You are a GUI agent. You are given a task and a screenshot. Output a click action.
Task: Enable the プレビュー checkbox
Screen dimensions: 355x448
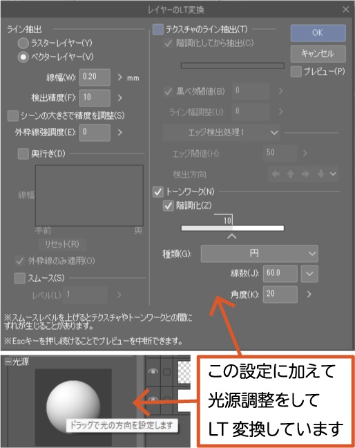tap(296, 72)
